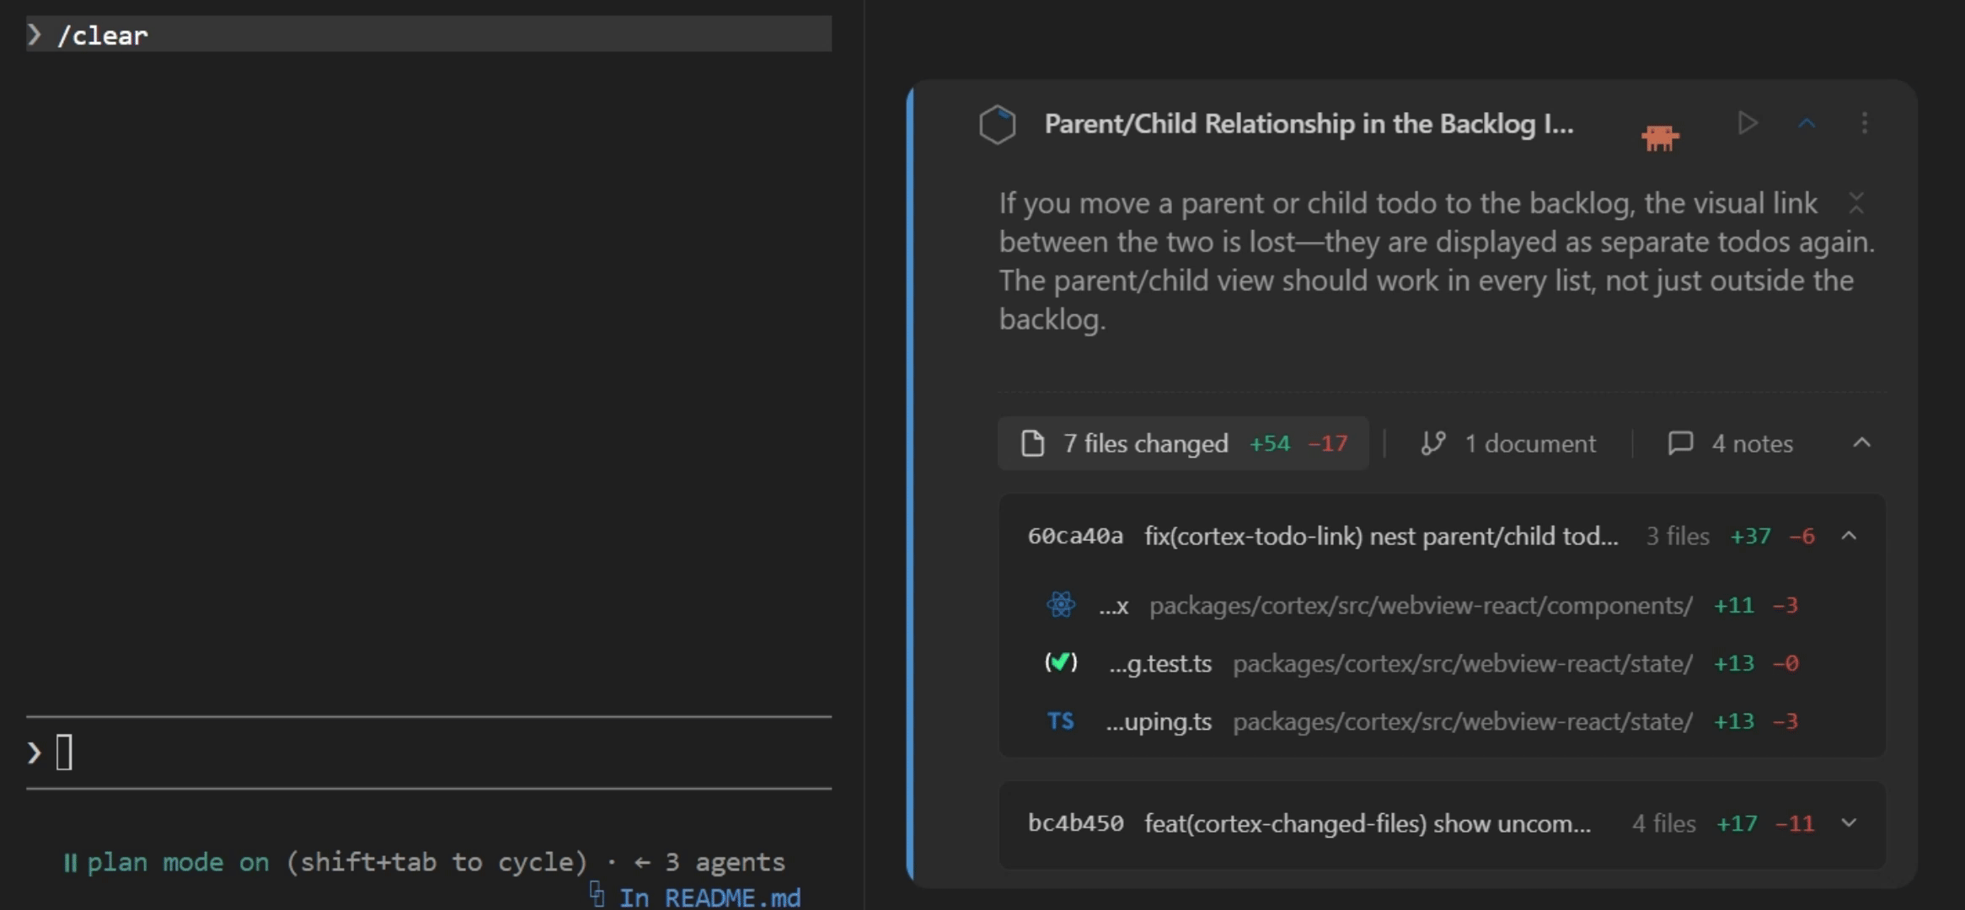1965x910 pixels.
Task: Run the todo with the play button
Action: [x=1748, y=123]
